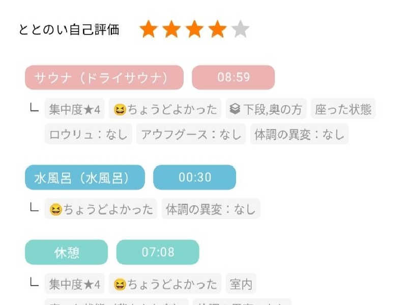
Task: Click the 00:30 water bath time
Action: (x=195, y=177)
